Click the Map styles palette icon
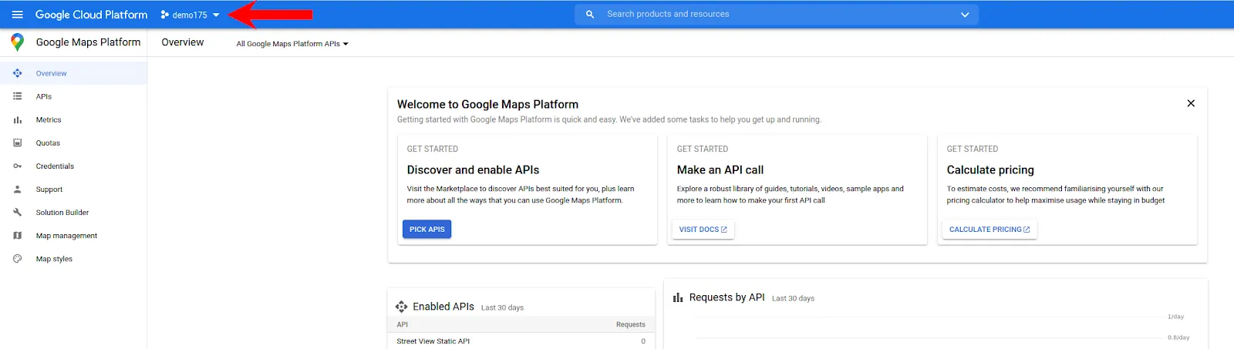 pos(17,259)
